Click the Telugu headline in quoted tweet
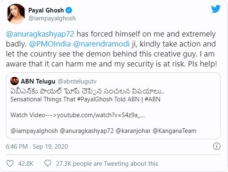 [x=87, y=91]
